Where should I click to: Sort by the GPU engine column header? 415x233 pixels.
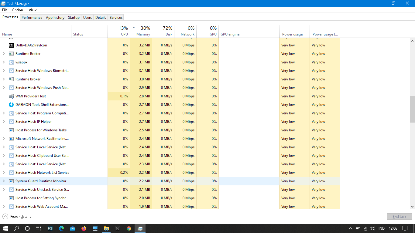coord(249,31)
